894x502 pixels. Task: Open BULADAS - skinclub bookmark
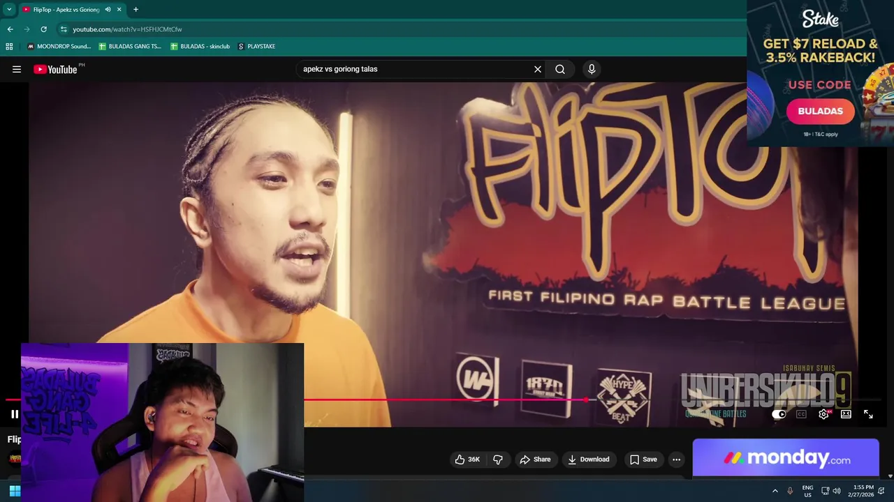(x=200, y=46)
